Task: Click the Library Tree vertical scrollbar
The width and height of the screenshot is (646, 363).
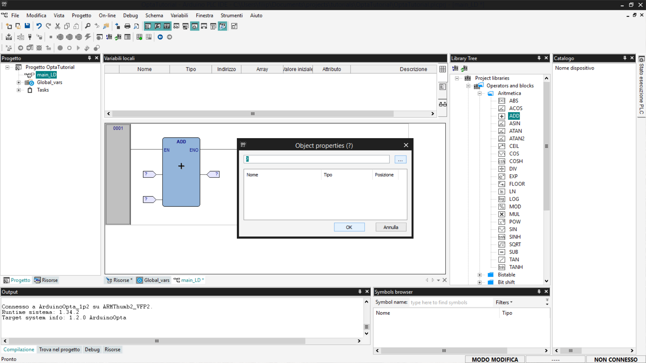Action: [x=546, y=146]
